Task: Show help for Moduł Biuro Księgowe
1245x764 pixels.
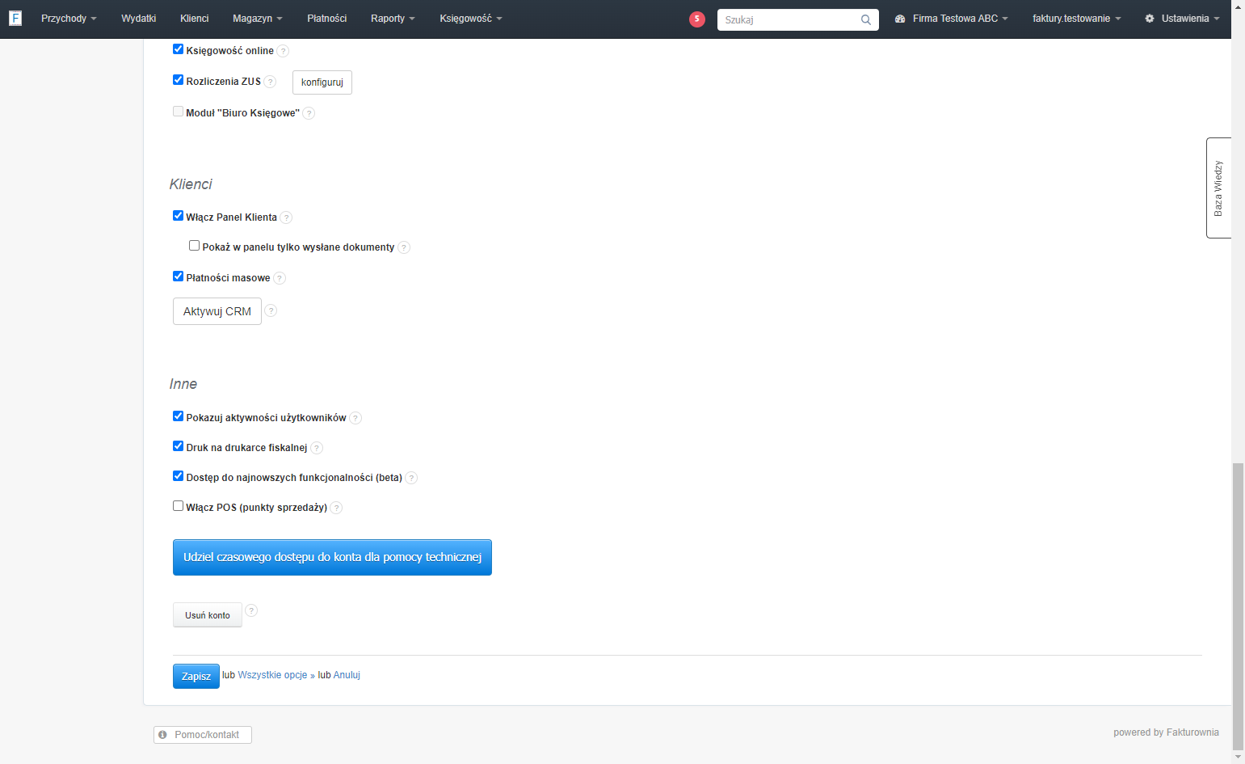Action: pos(309,113)
